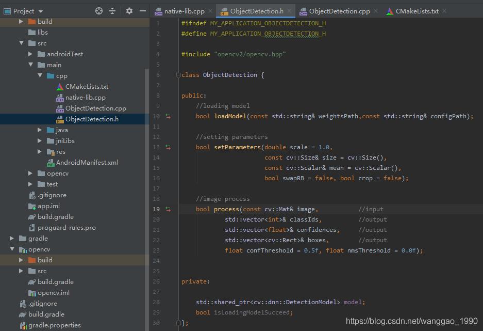Close the ObjectDetection.h tab
The width and height of the screenshot is (483, 331).
pyautogui.click(x=289, y=11)
